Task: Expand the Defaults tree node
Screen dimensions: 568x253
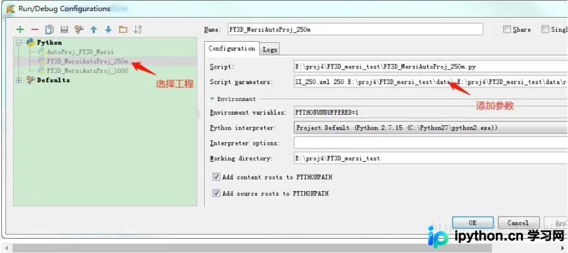Action: (x=19, y=80)
